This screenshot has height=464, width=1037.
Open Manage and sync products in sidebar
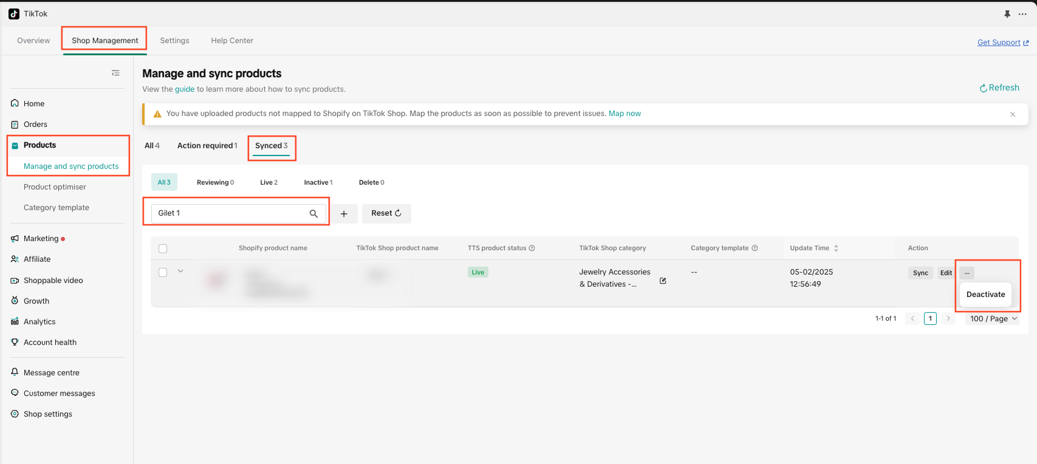point(71,166)
